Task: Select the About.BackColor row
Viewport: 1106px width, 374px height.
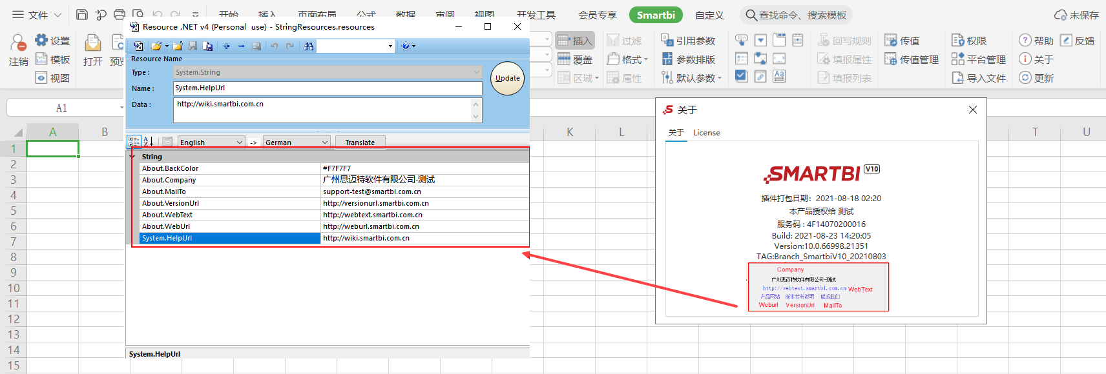Action: click(x=334, y=168)
